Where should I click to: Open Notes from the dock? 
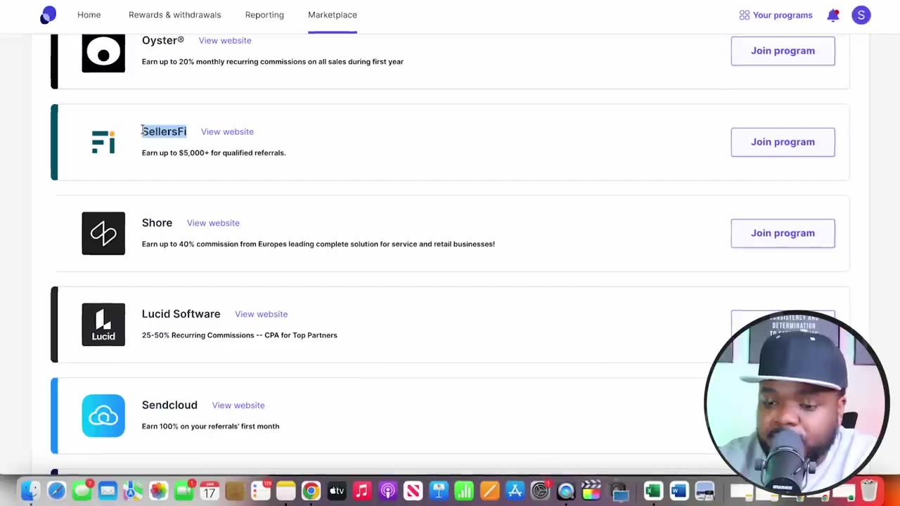286,491
